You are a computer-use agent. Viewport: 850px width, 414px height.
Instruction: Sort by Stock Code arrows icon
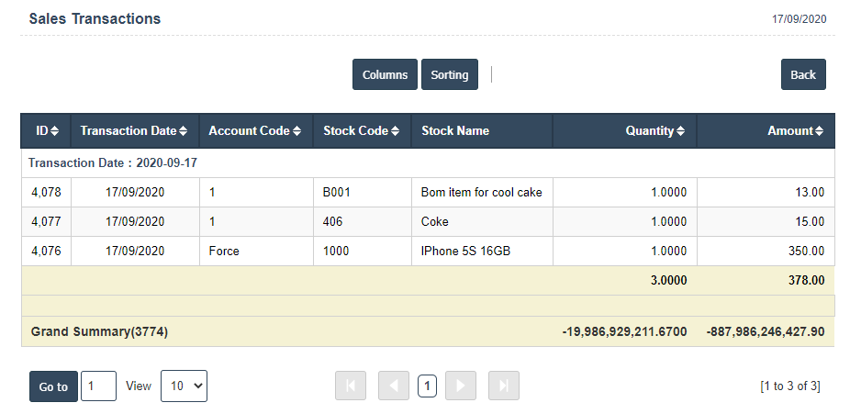(x=396, y=131)
